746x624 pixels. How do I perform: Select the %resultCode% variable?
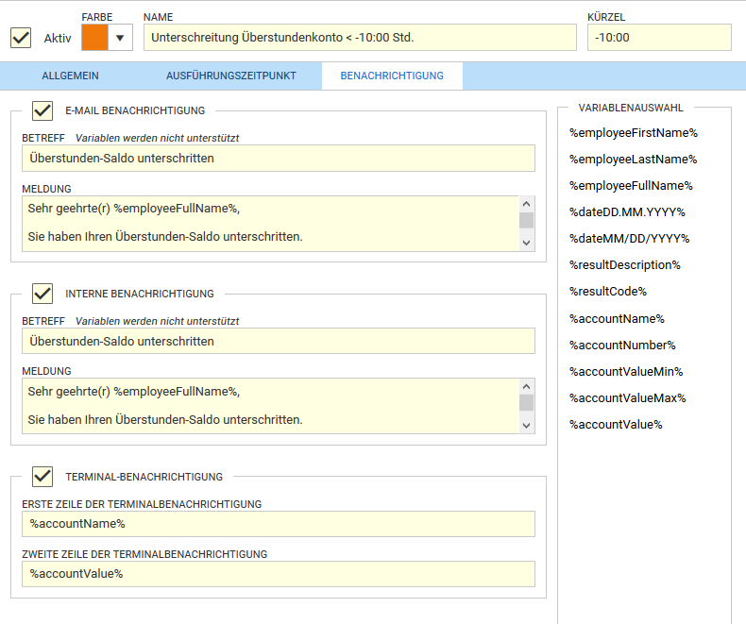(x=608, y=292)
